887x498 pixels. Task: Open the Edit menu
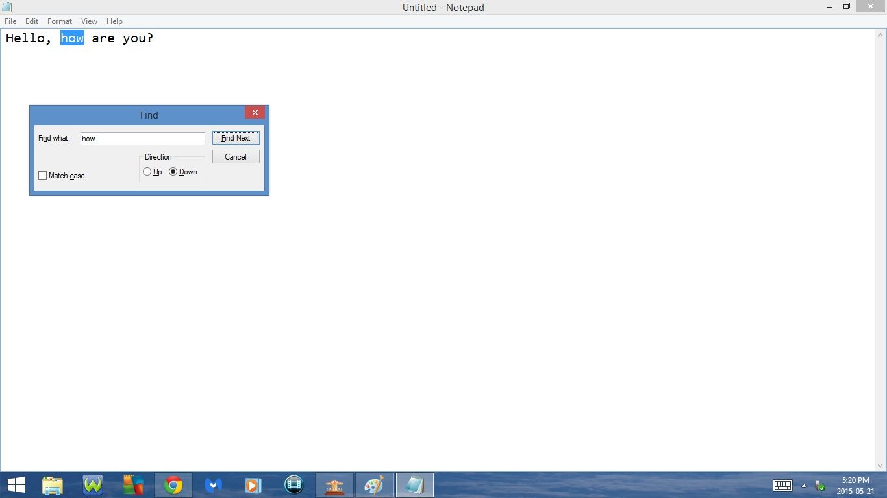(x=31, y=21)
